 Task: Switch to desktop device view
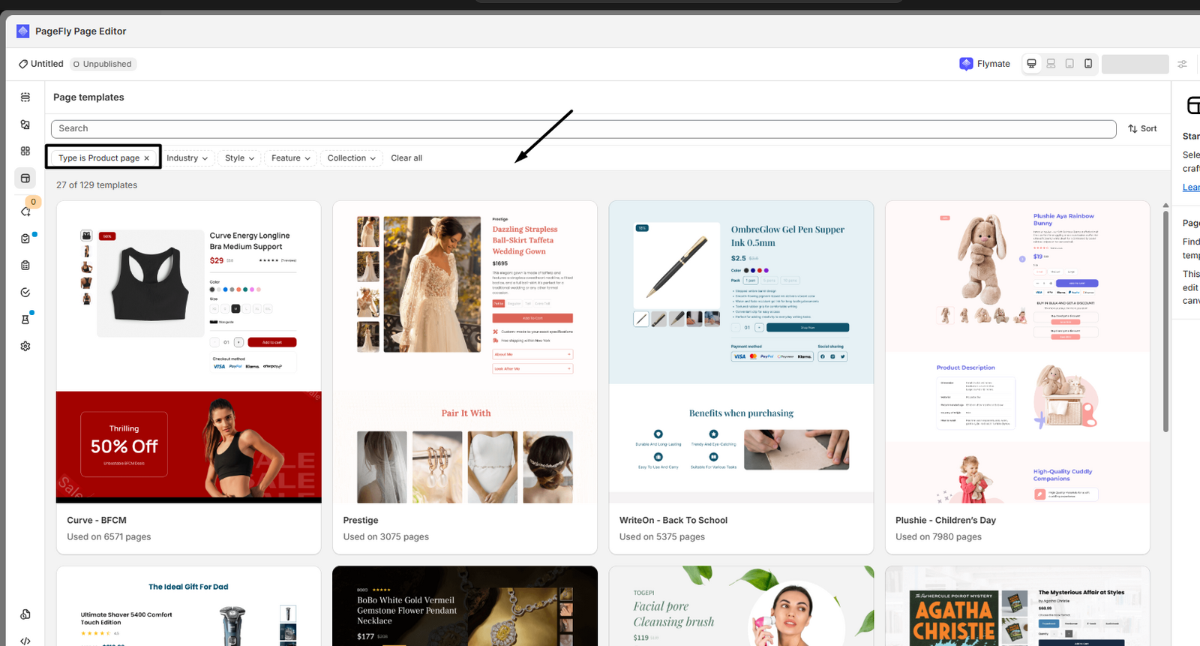1032,64
